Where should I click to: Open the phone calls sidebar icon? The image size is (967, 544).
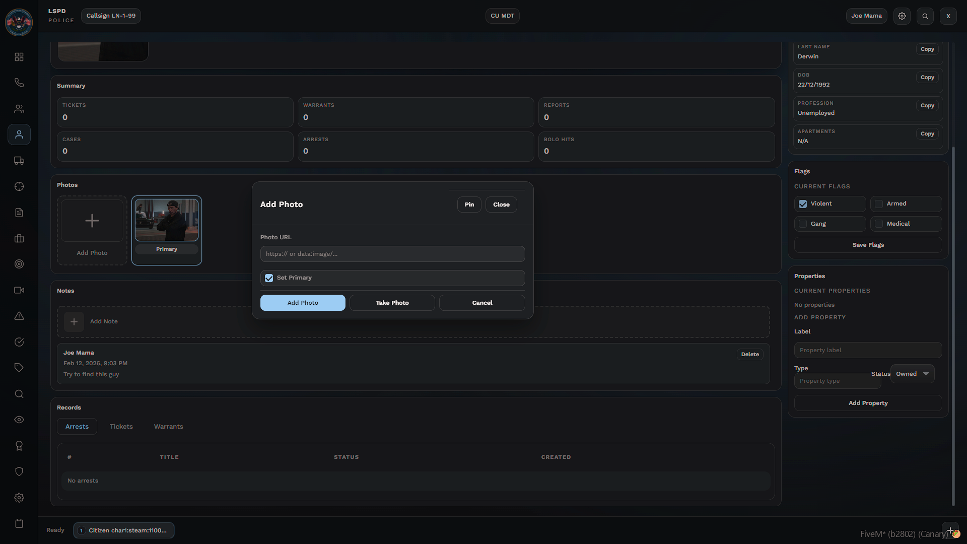point(19,83)
